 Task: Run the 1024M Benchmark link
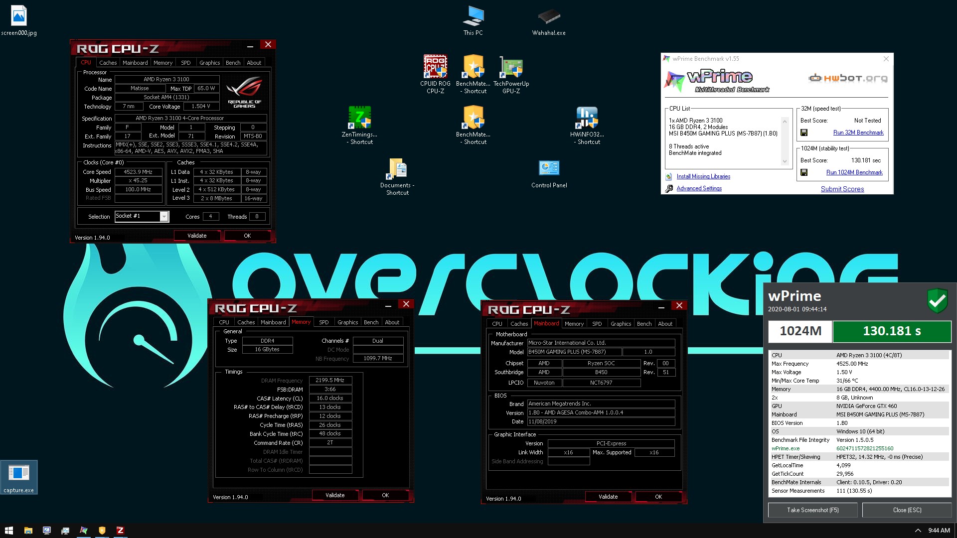click(x=854, y=172)
